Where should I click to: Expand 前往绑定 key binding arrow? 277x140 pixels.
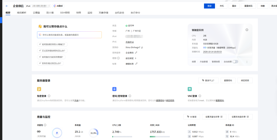(x=136, y=58)
